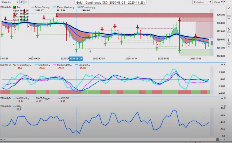Screen dimensions: 232x143
Task: Click the TCross.Long legend label
Action: [x=87, y=7]
